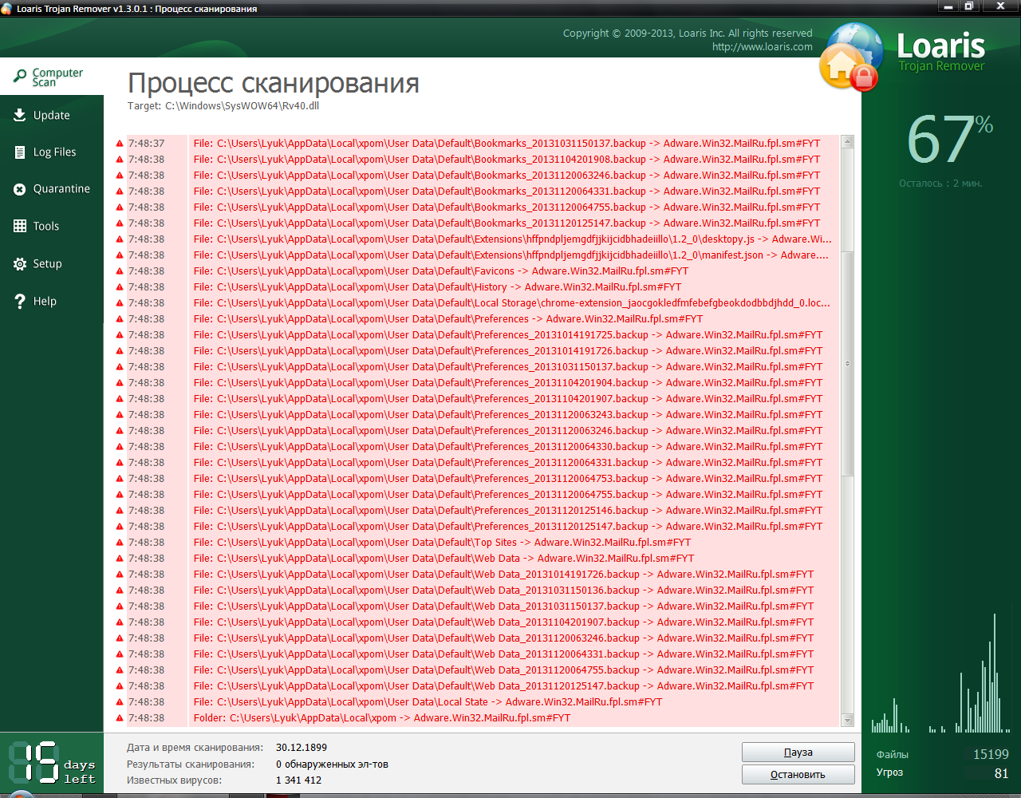
Task: Click the Loaris home-and-lock logo icon
Action: click(850, 57)
